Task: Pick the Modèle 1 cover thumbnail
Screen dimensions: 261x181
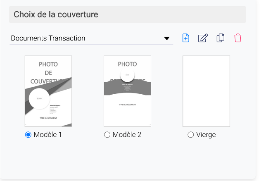Action: coord(48,91)
